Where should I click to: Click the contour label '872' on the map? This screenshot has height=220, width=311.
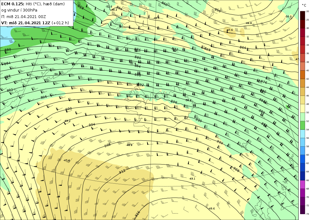(175, 49)
